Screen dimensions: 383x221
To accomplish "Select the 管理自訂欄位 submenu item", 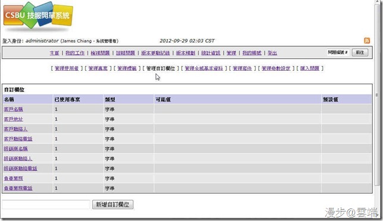I will click(161, 68).
